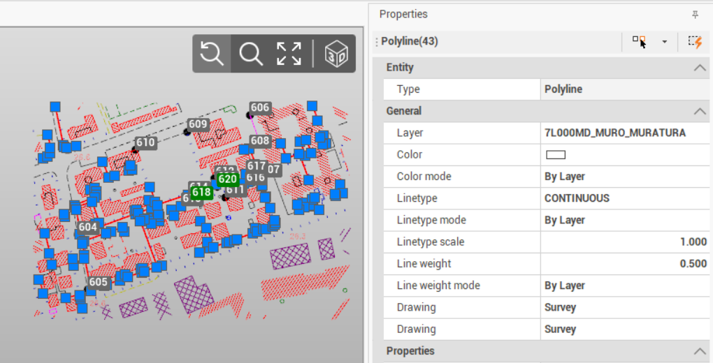The height and width of the screenshot is (363, 713).
Task: Select the Linetype scale value field
Action: (625, 242)
